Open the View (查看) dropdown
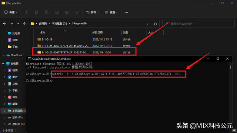The height and width of the screenshot is (133, 237). coord(111,12)
